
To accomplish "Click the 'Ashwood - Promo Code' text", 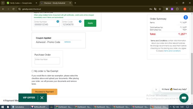I will pos(48,42).
